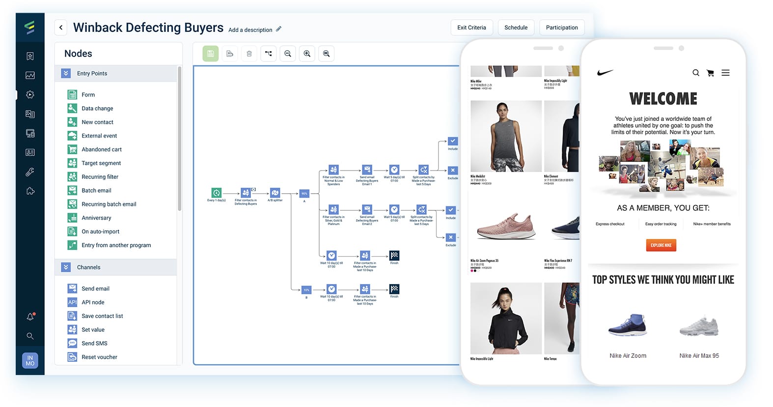Click the Zoom in magnifier icon

(x=307, y=54)
